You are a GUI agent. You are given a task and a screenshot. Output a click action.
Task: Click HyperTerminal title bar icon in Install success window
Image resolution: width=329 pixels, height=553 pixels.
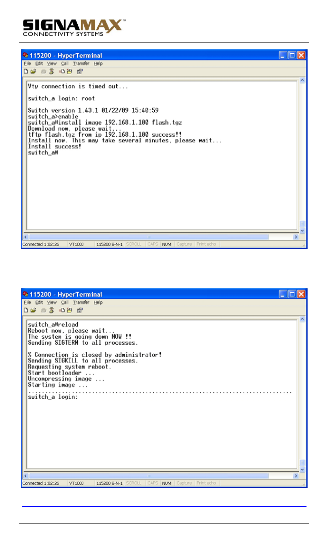pos(25,55)
